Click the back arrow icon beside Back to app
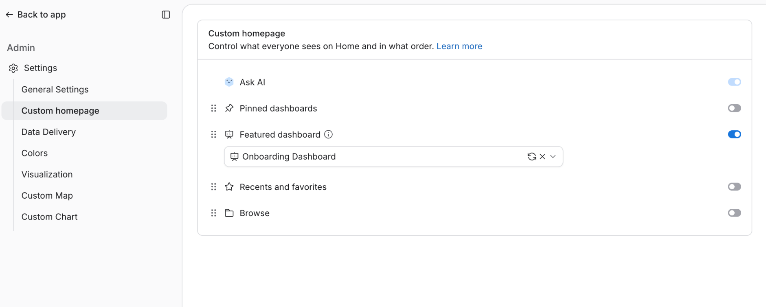This screenshot has height=307, width=766. click(x=9, y=15)
